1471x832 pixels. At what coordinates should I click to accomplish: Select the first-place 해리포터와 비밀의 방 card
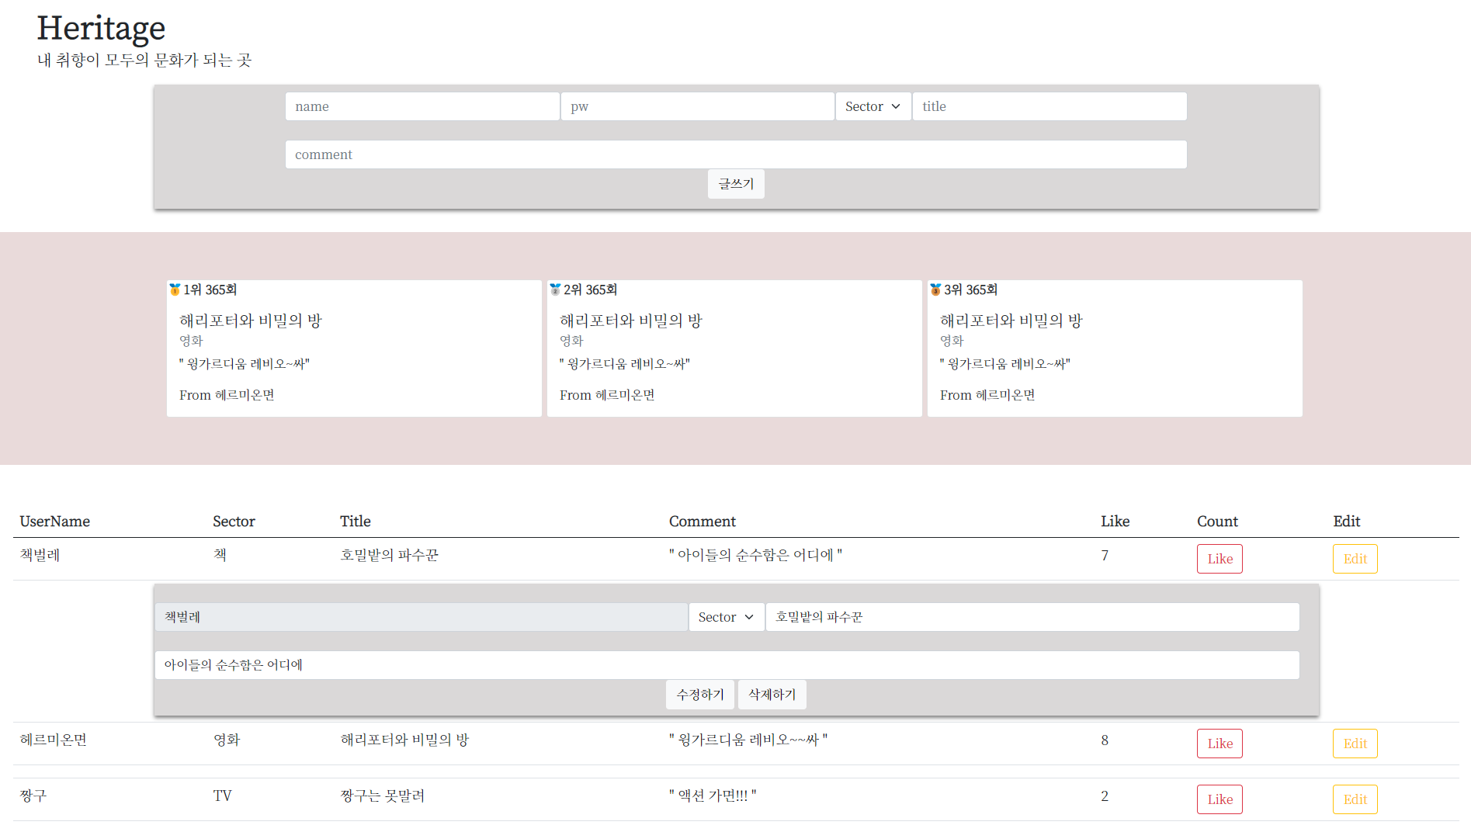point(354,348)
